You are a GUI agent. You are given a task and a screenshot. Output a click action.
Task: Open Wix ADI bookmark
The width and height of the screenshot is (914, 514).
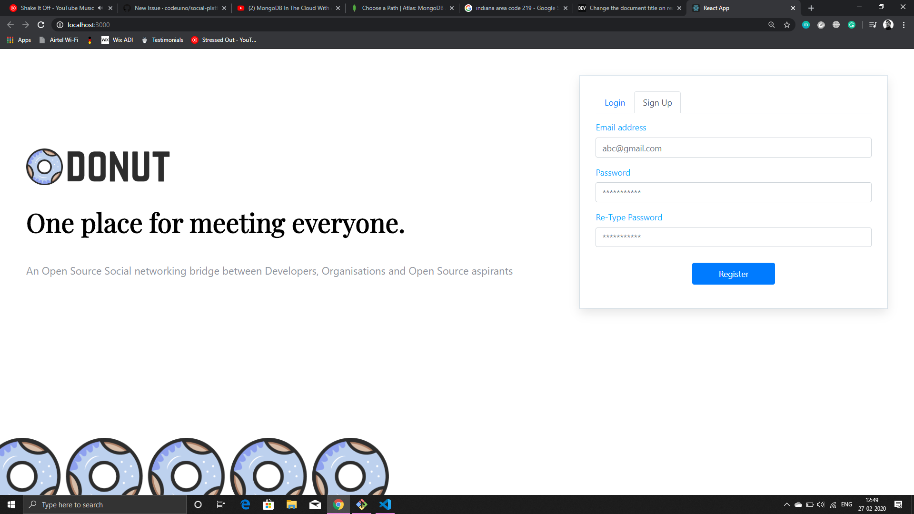coord(117,40)
